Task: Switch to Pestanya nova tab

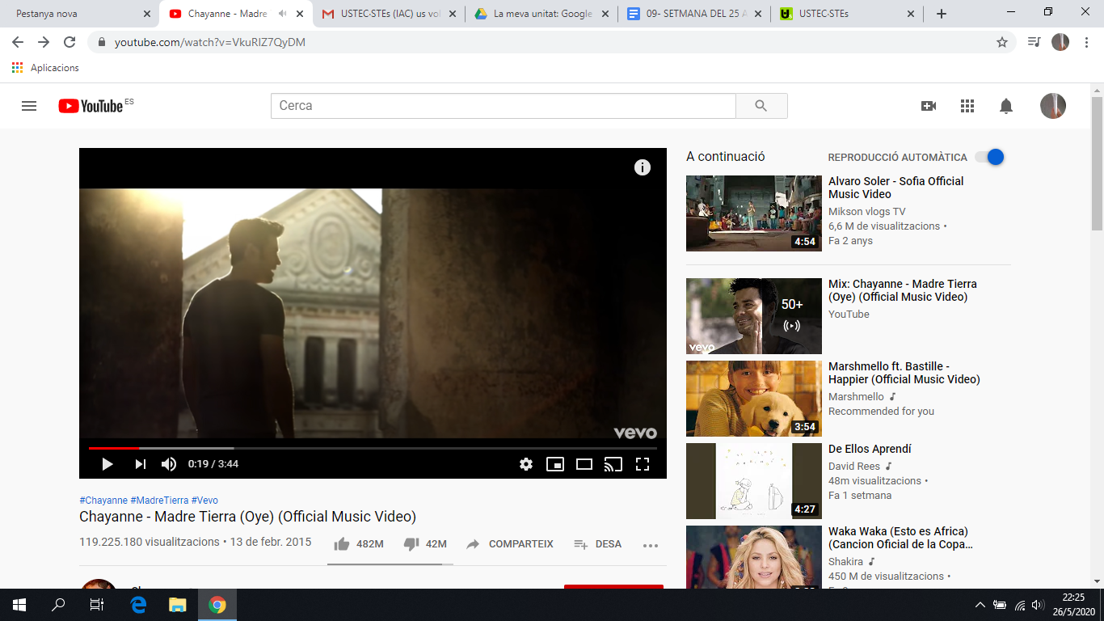Action: pos(79,14)
